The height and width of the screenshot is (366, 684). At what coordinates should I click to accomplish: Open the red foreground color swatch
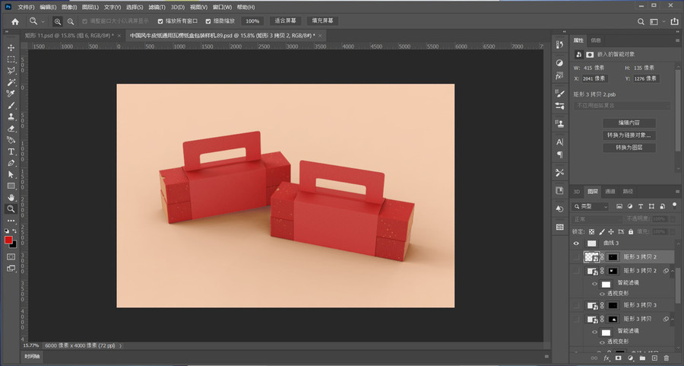pyautogui.click(x=8, y=240)
